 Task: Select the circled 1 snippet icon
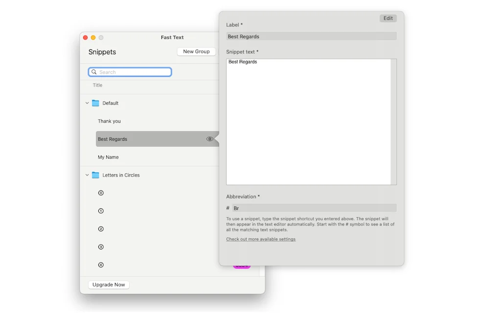(x=101, y=211)
